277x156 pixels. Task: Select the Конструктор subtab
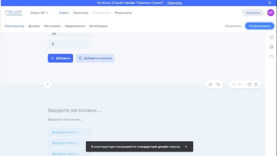point(14,26)
